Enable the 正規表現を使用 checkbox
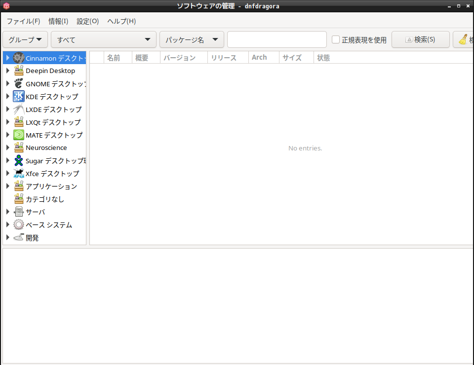Image resolution: width=474 pixels, height=365 pixels. [336, 39]
